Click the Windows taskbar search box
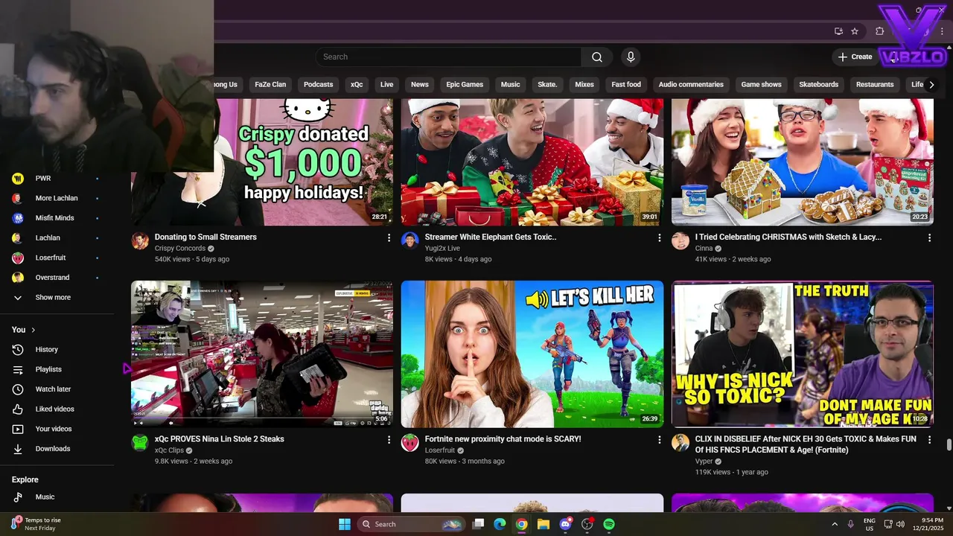 pyautogui.click(x=411, y=524)
